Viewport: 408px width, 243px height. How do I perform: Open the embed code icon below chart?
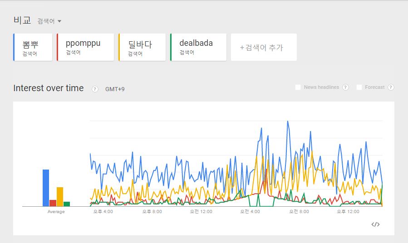click(x=375, y=224)
